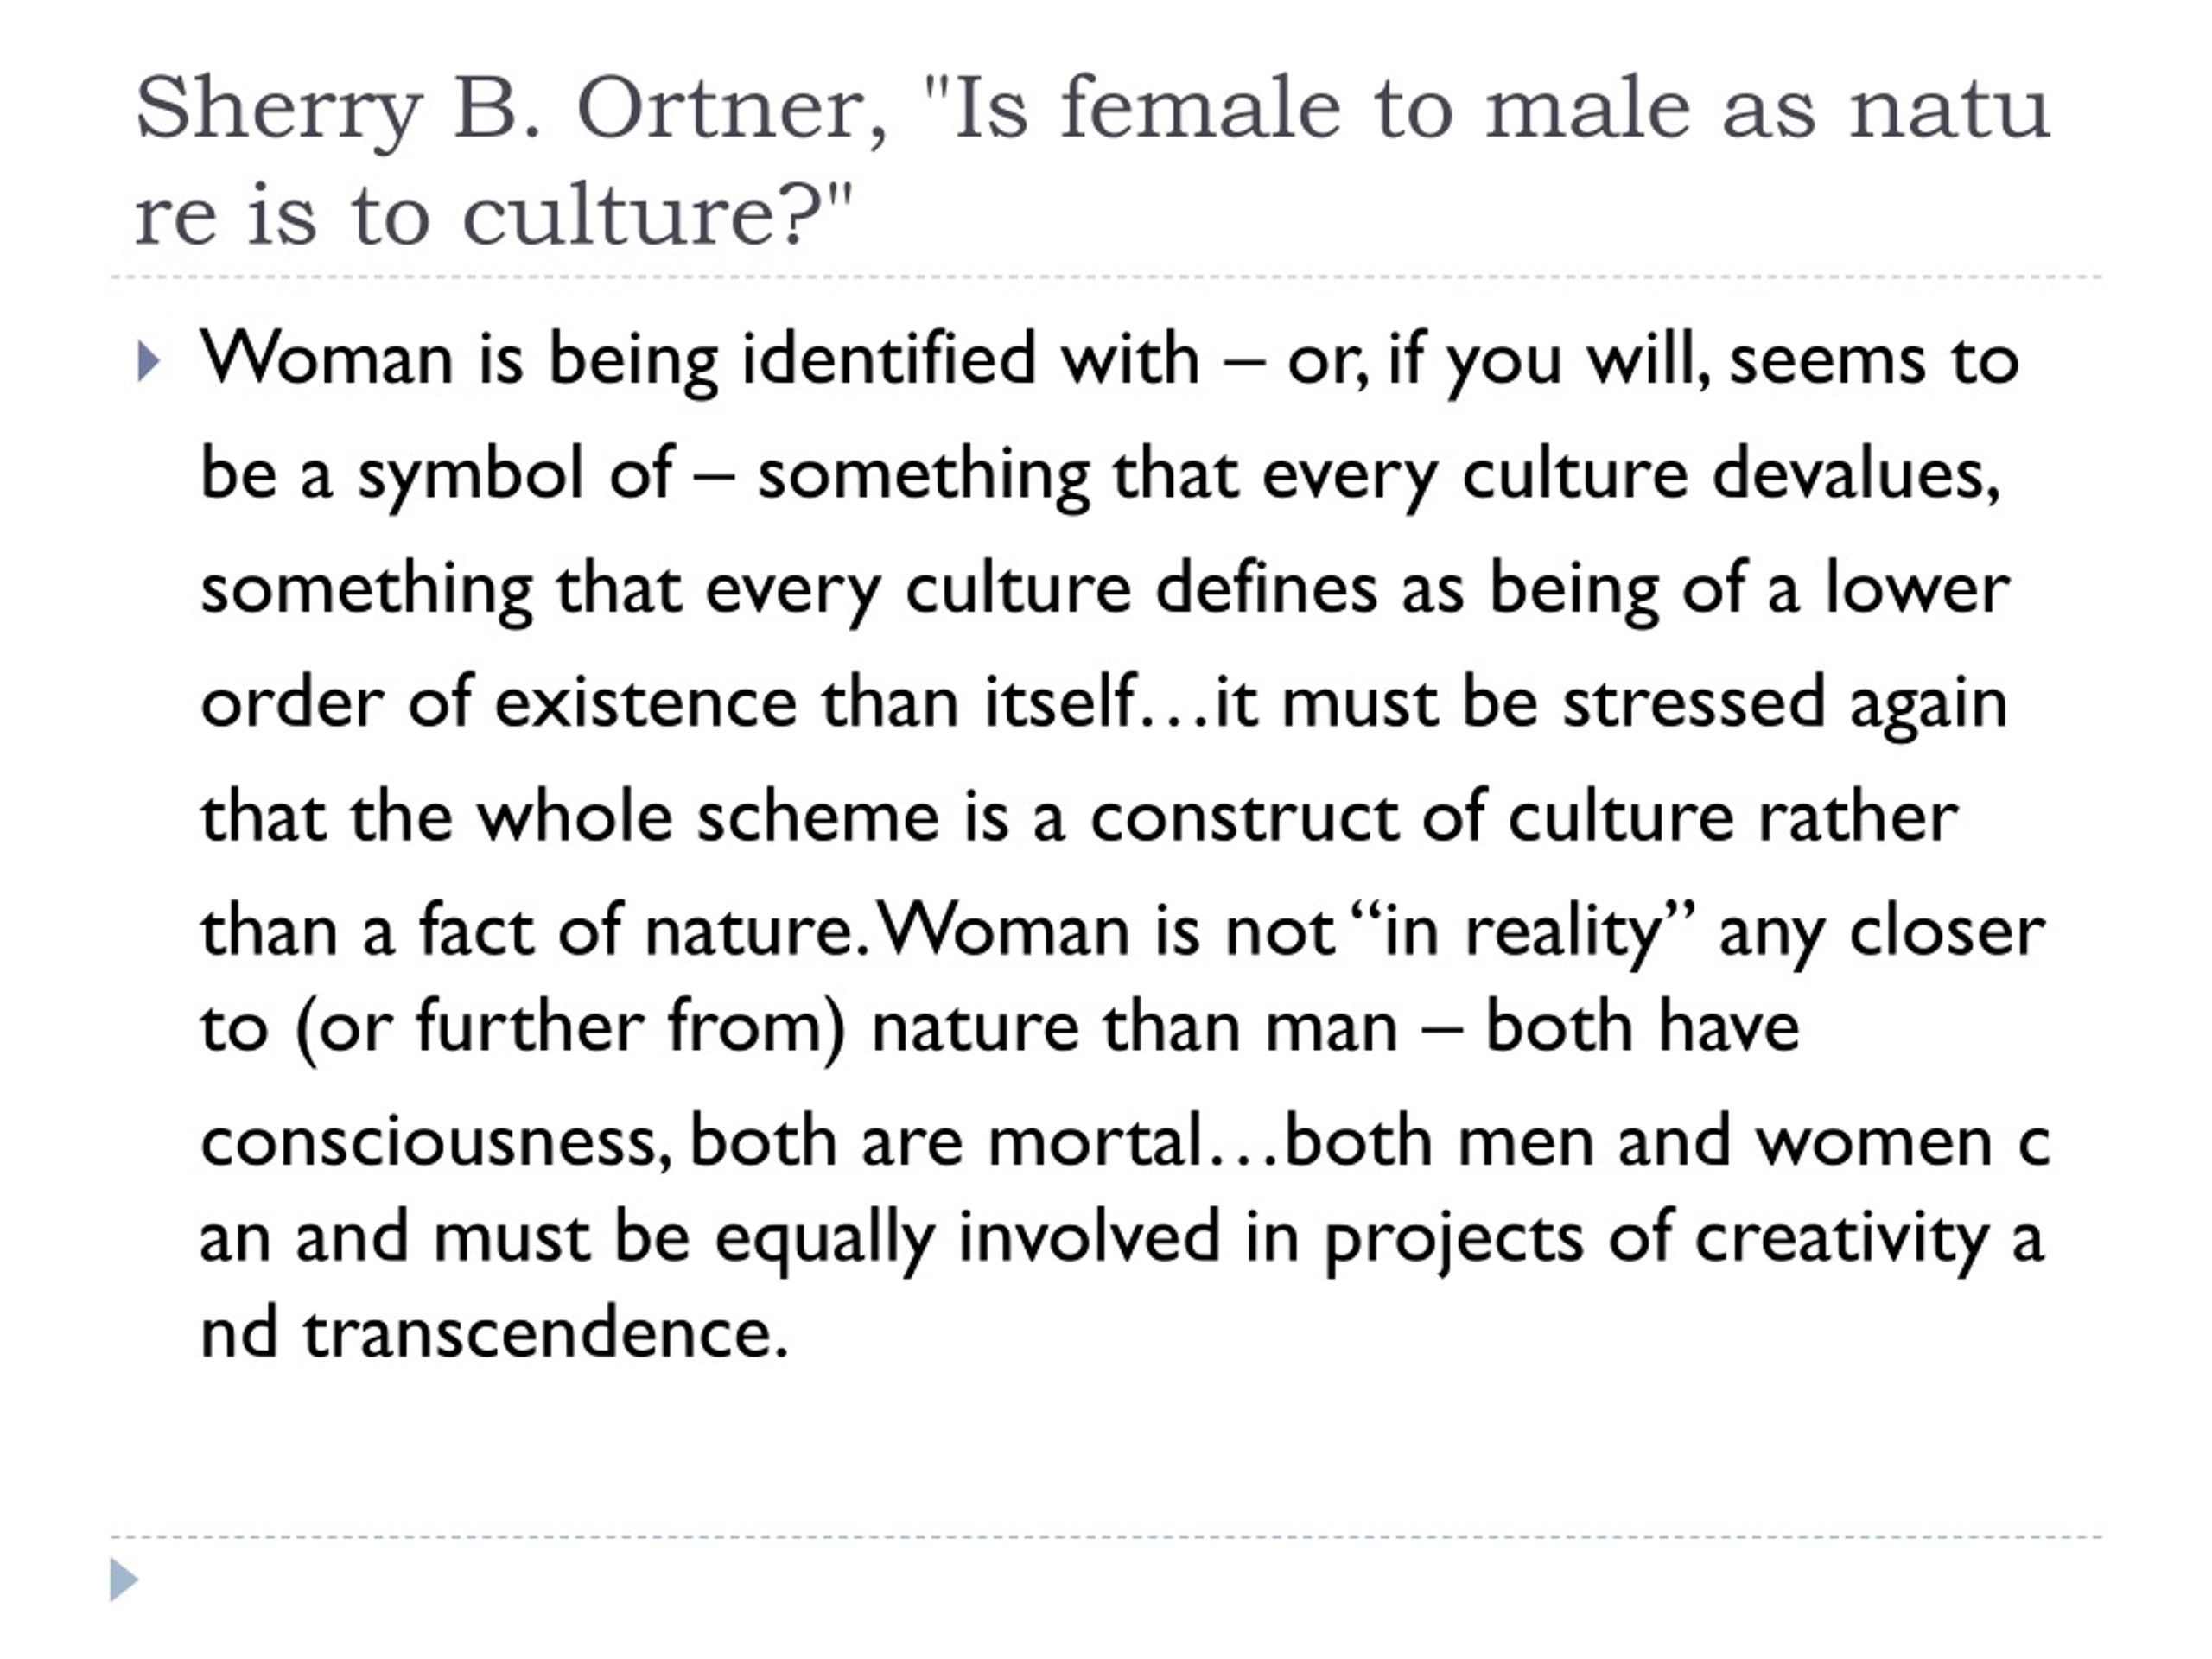Click the dashed divider line above the footer
The image size is (2212, 1659).
1106,1537
